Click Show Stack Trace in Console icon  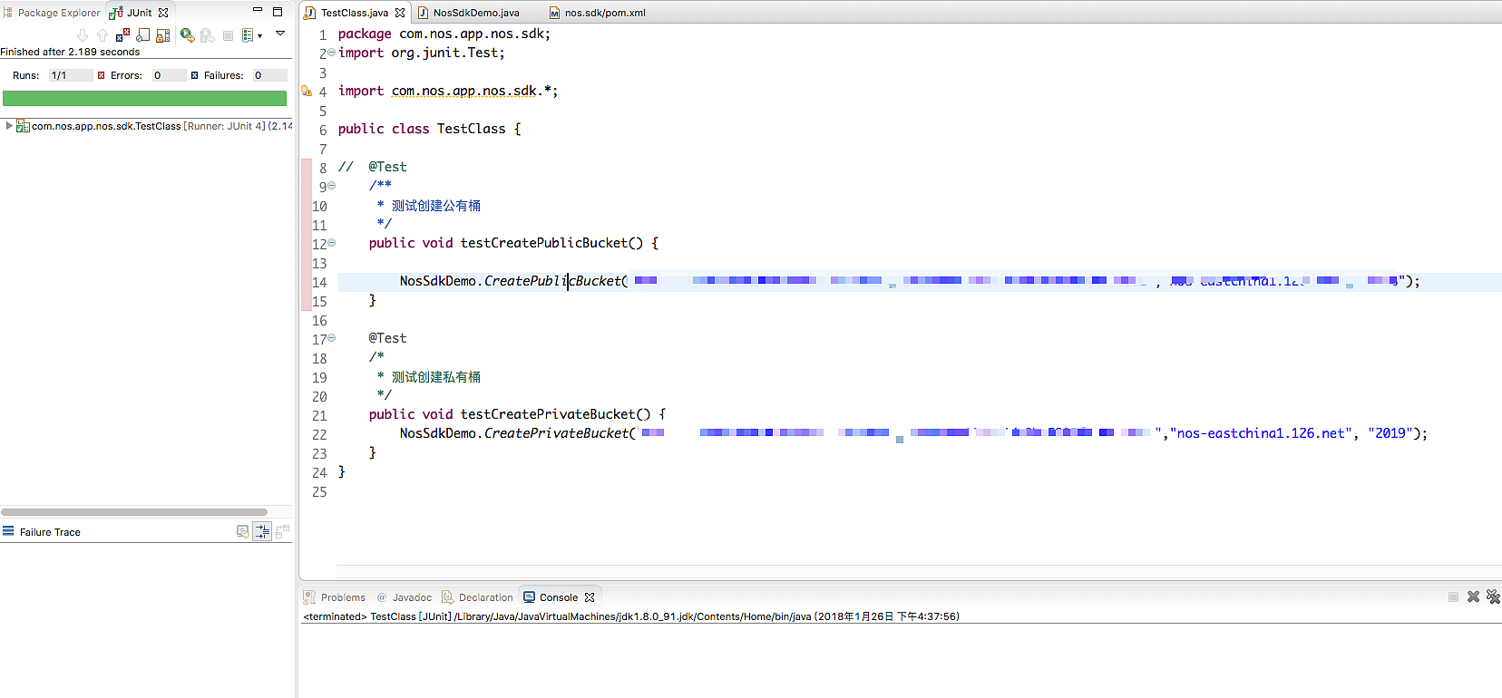coord(242,532)
